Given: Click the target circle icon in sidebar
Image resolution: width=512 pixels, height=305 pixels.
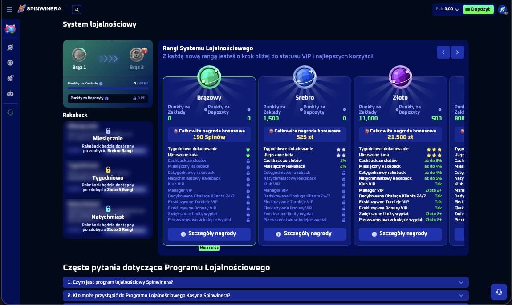Looking at the screenshot, I should point(10,63).
